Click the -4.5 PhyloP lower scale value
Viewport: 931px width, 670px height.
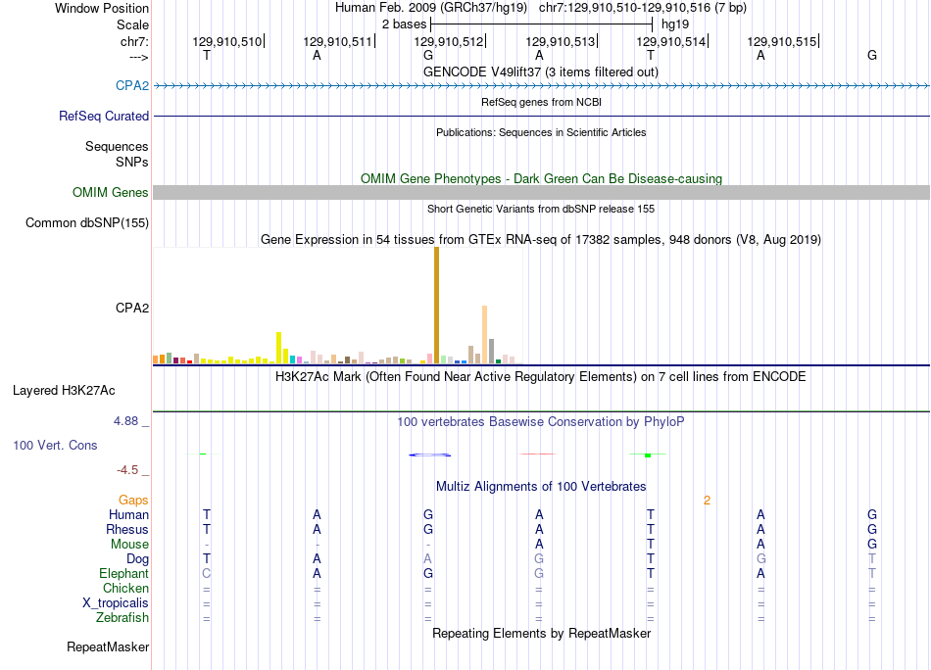[x=127, y=470]
